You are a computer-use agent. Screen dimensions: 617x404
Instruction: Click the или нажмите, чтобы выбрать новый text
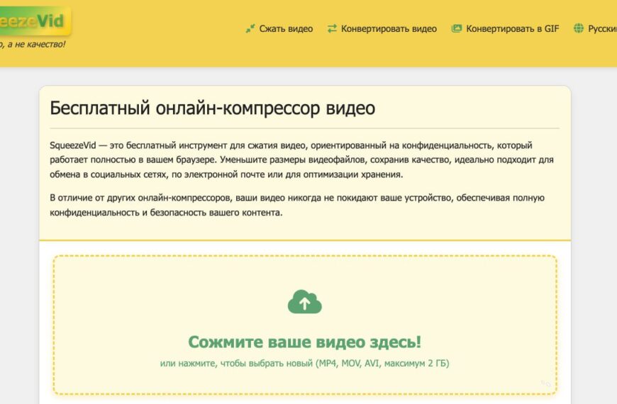304,363
